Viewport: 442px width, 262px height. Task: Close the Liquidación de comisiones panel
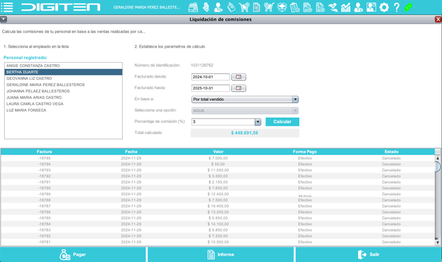click(438, 19)
